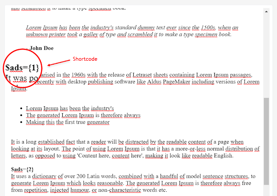
Task: Click the 'John Doe' author name
Action: click(x=42, y=48)
